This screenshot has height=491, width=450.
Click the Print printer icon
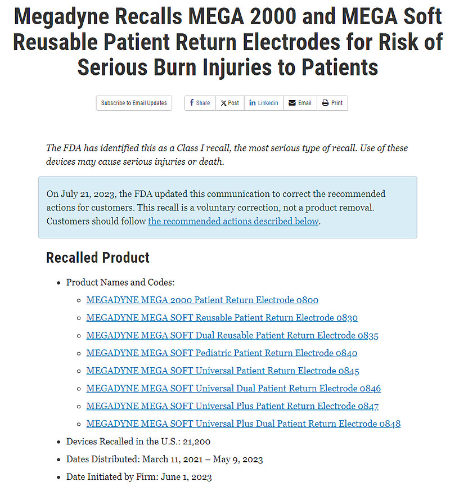coord(325,103)
